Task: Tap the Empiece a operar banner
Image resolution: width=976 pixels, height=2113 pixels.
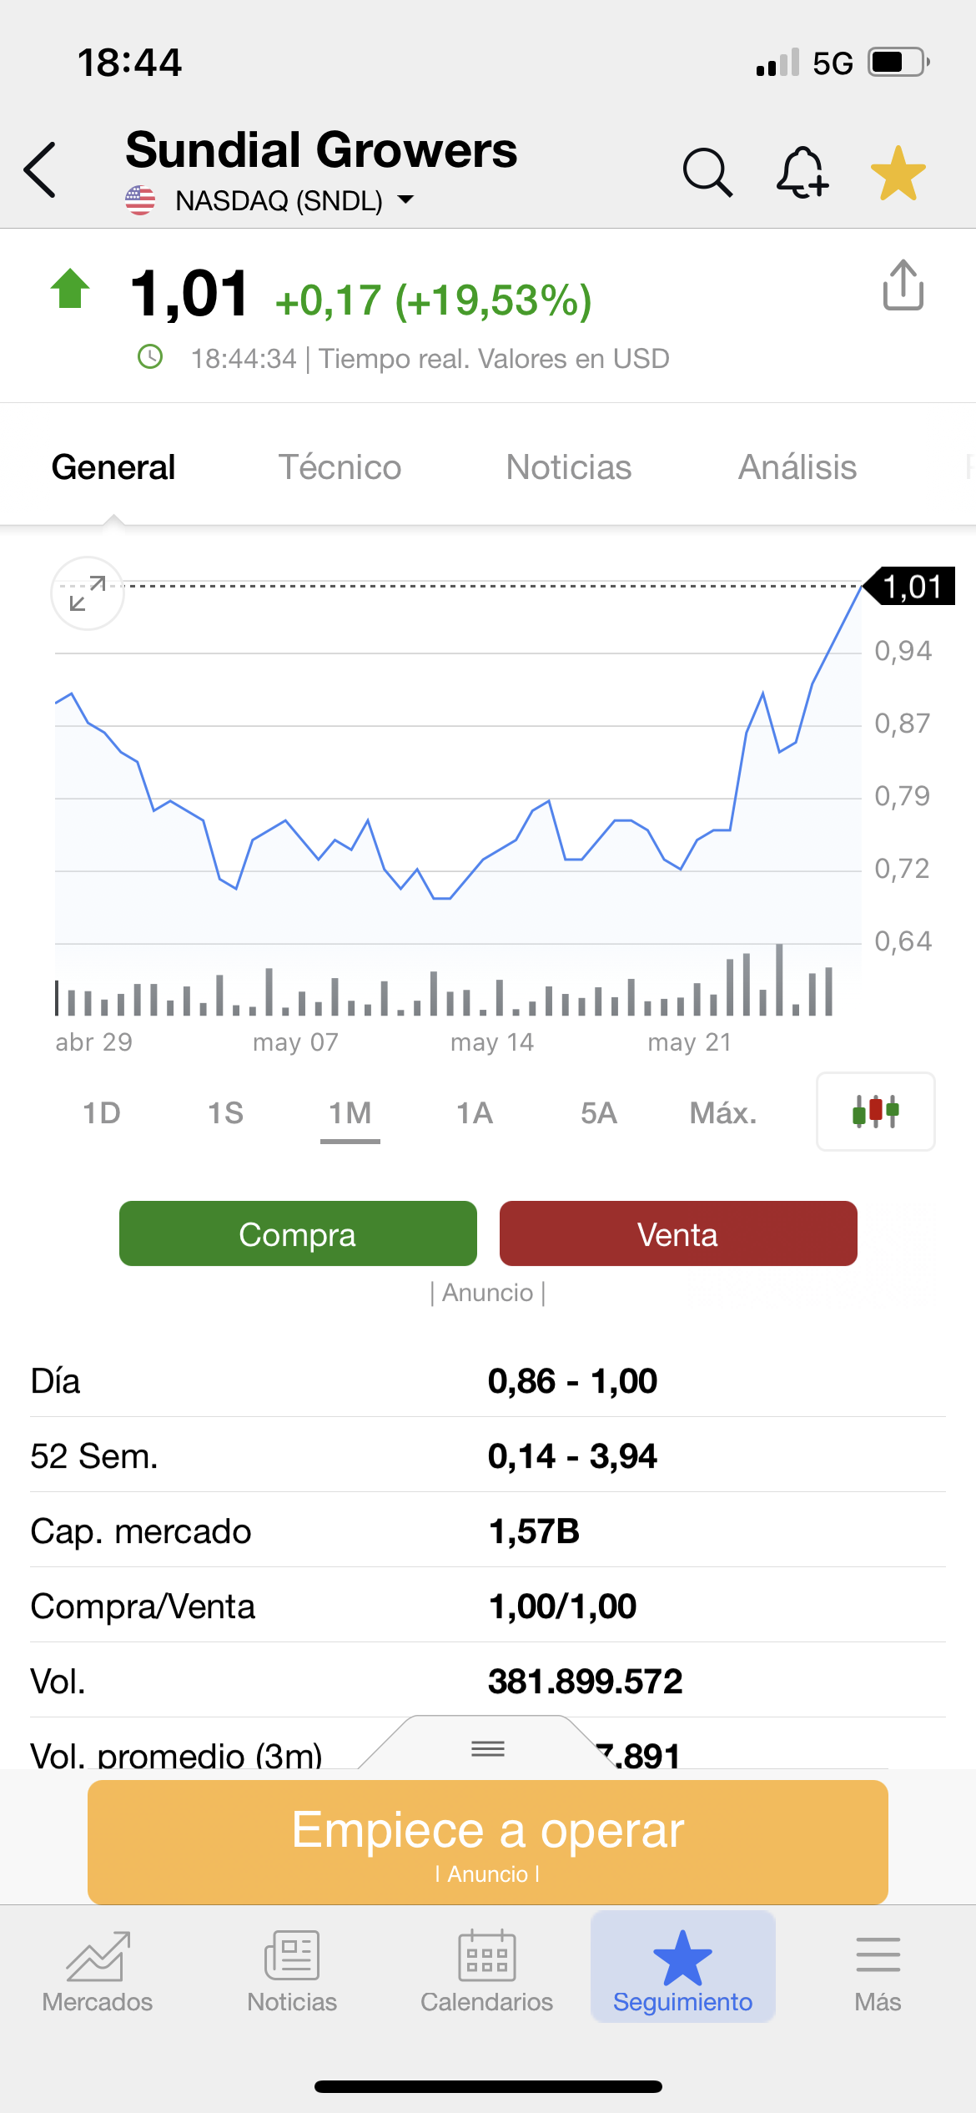Action: (x=488, y=1842)
